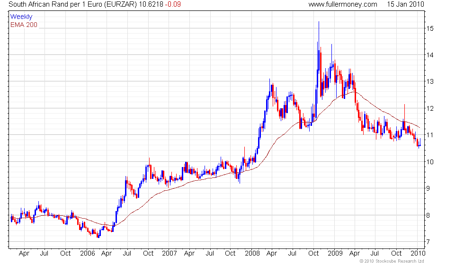Click the 2010 year label on time axis
This screenshot has height=265, width=464.
point(418,254)
